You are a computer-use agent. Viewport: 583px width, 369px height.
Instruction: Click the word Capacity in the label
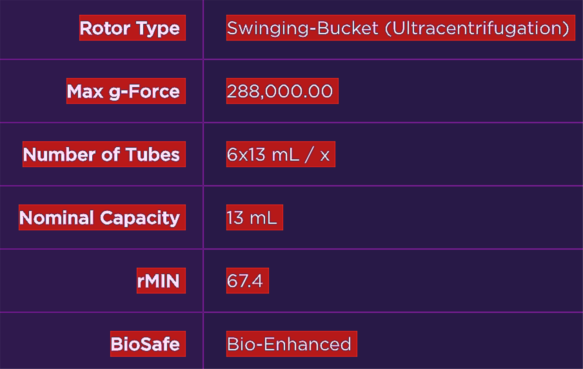[x=140, y=218]
